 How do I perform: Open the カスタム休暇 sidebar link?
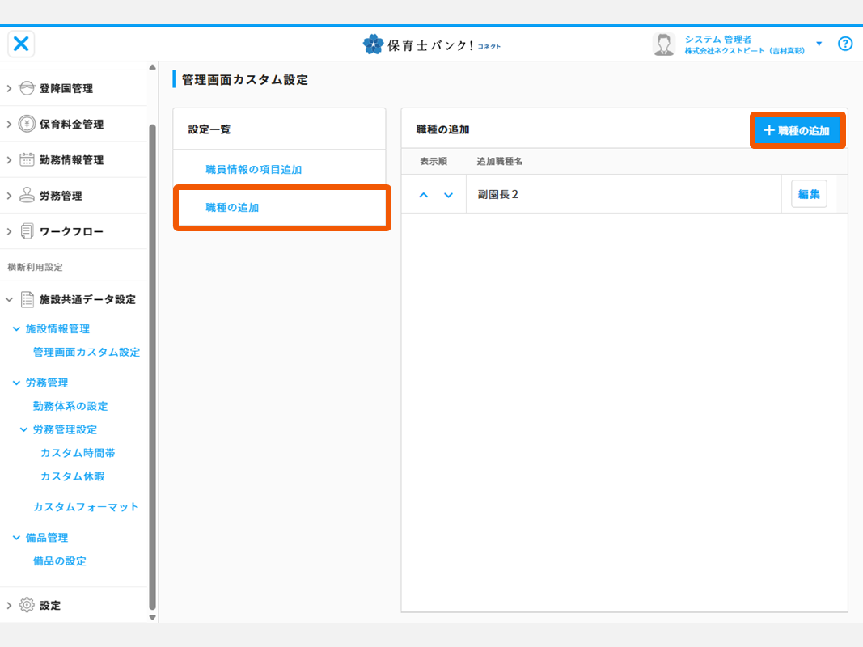[72, 476]
